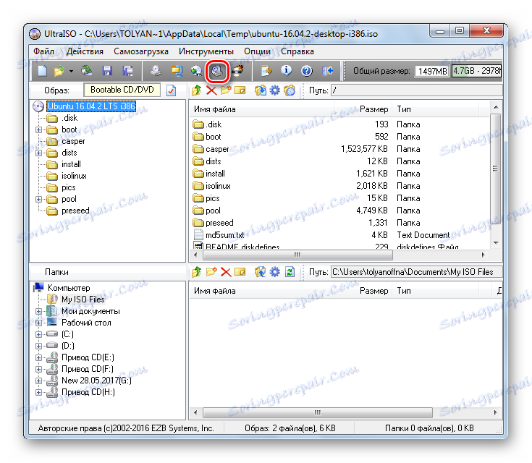The image size is (532, 463).
Task: Click the Save As toolbar icon
Action: pyautogui.click(x=127, y=71)
